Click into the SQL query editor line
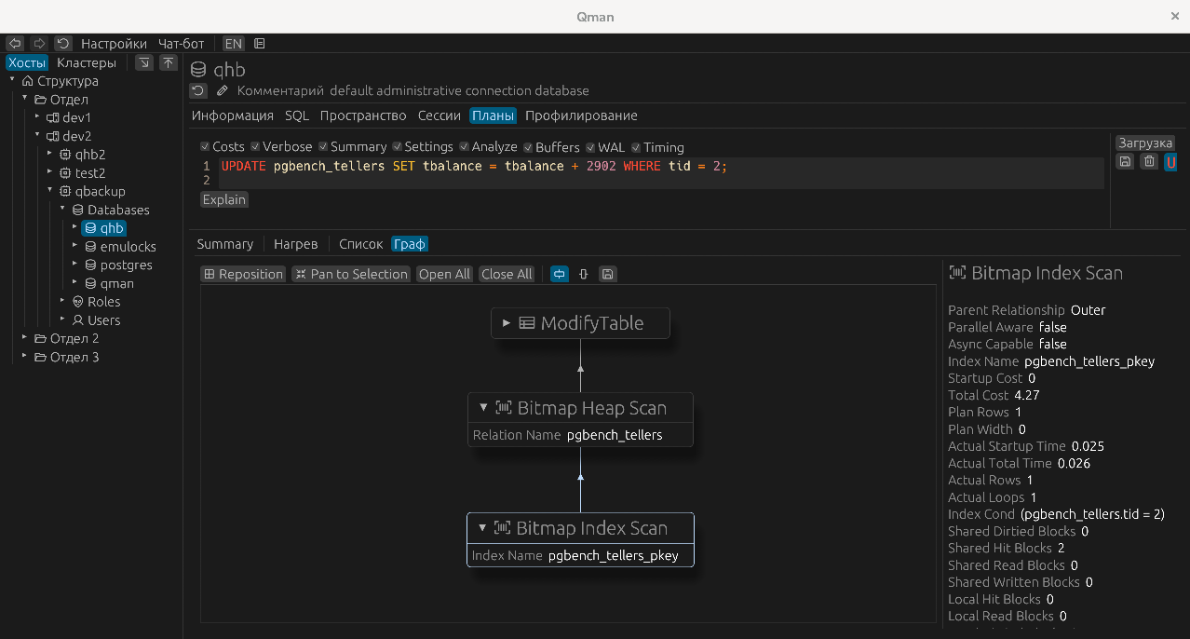 [652, 166]
